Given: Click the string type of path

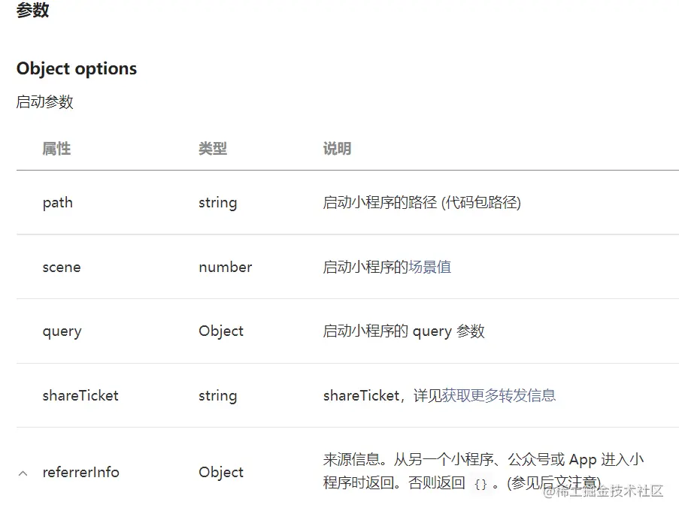Looking at the screenshot, I should (x=217, y=203).
